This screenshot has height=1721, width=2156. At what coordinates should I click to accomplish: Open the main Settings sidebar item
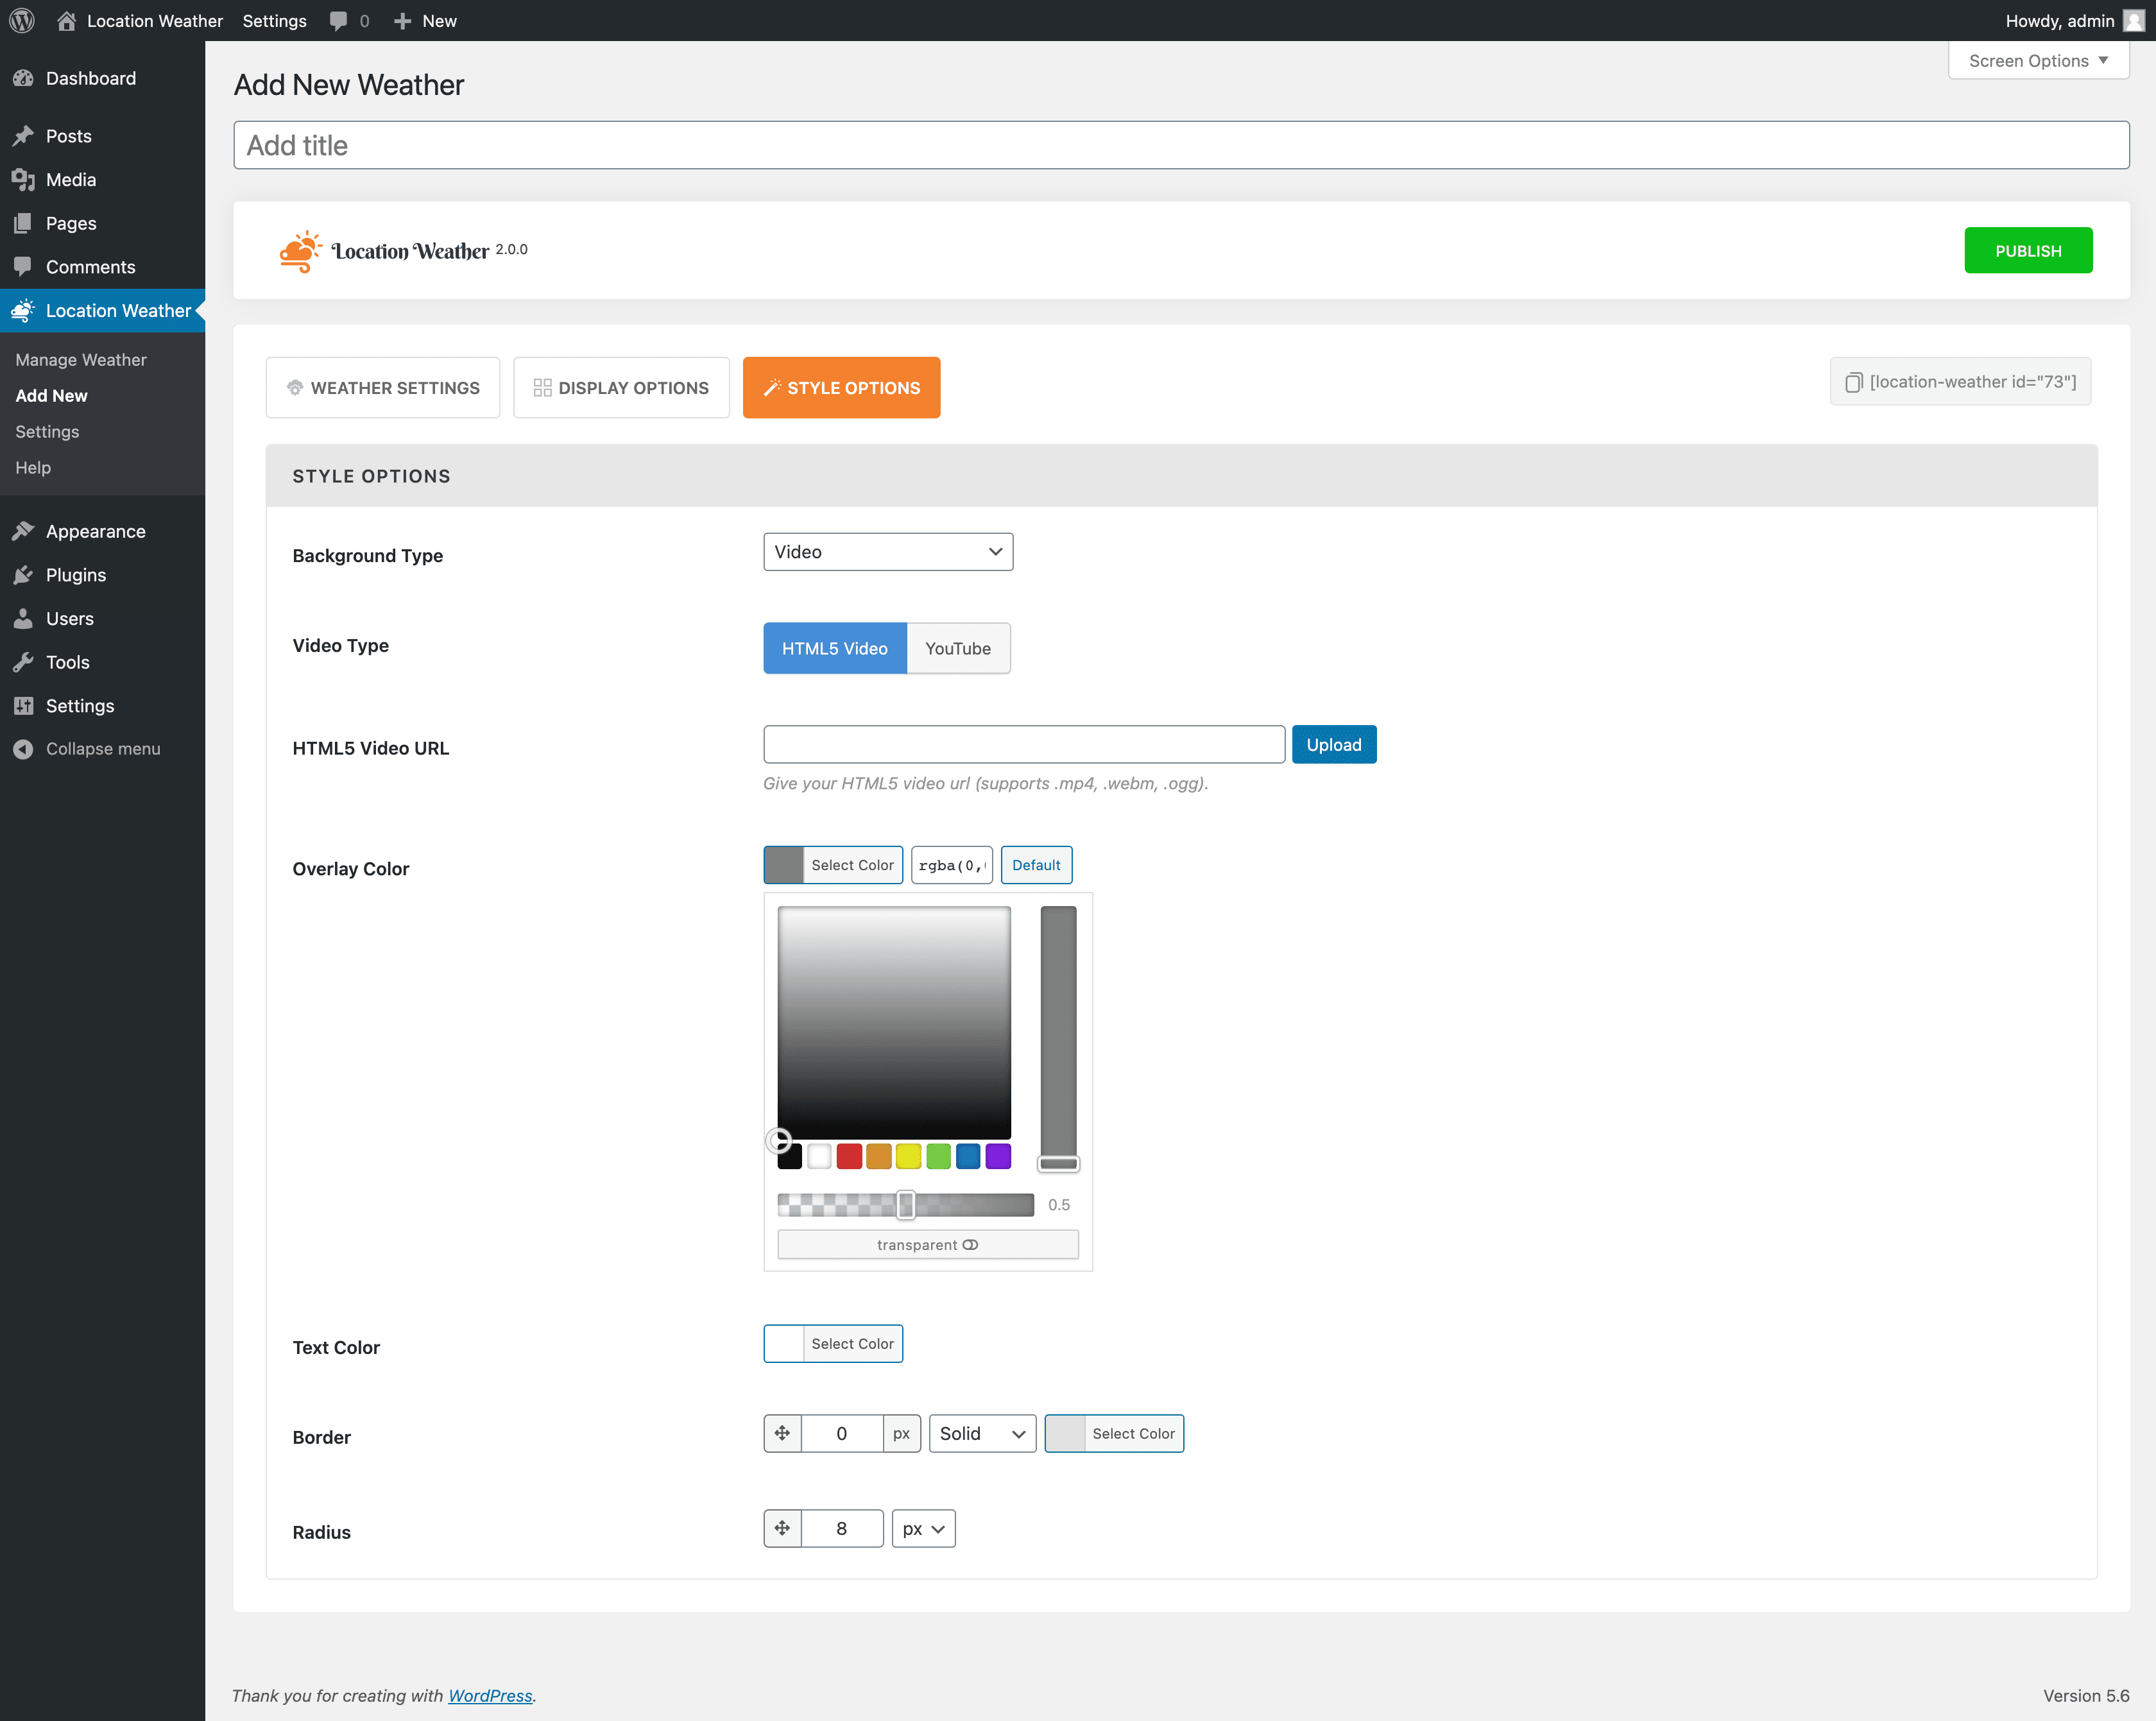click(102, 706)
